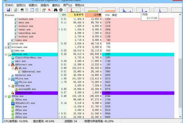Sort by the PID column header

pos(106,15)
